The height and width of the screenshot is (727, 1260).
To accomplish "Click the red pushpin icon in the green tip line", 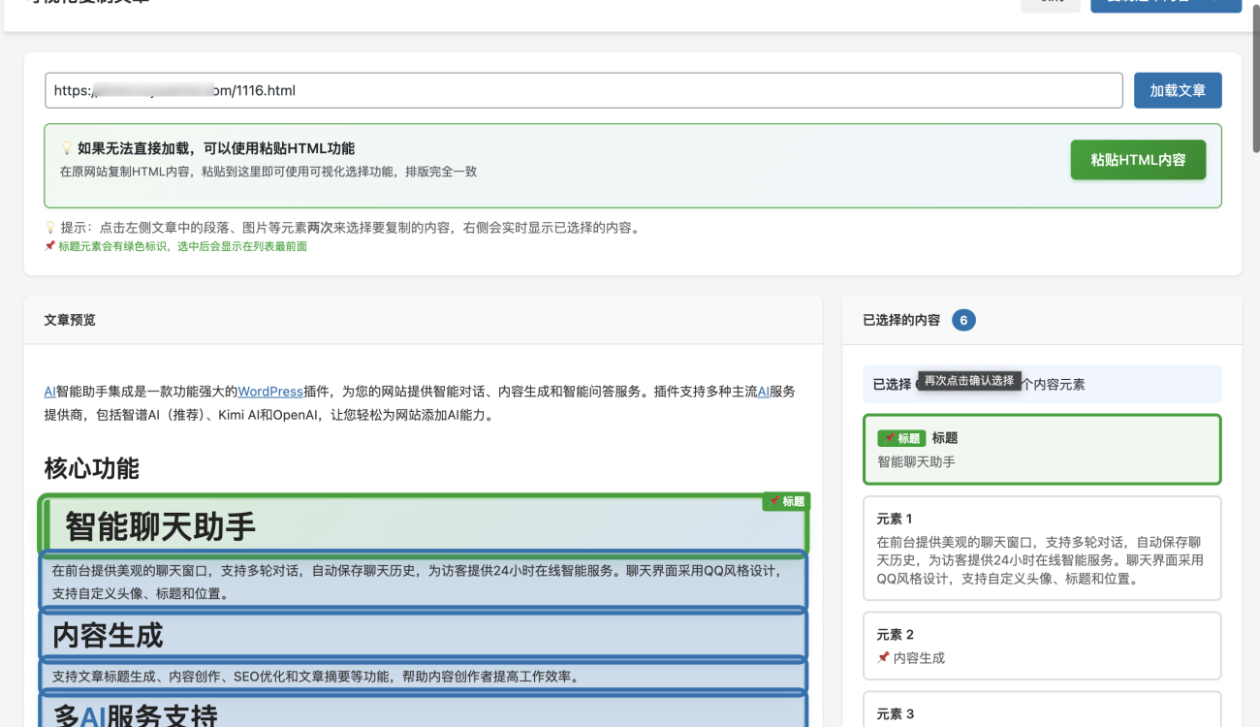I will click(x=49, y=246).
